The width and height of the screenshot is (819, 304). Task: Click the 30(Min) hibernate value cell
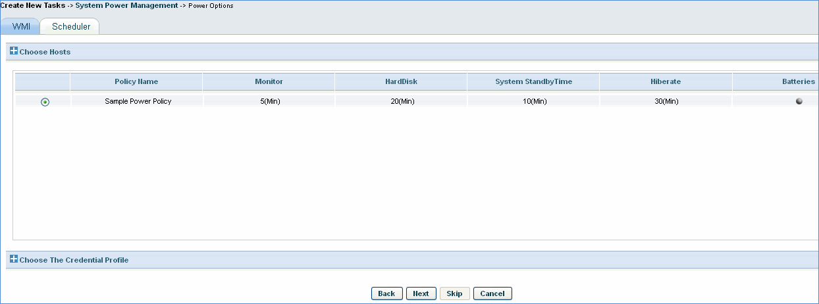point(666,101)
